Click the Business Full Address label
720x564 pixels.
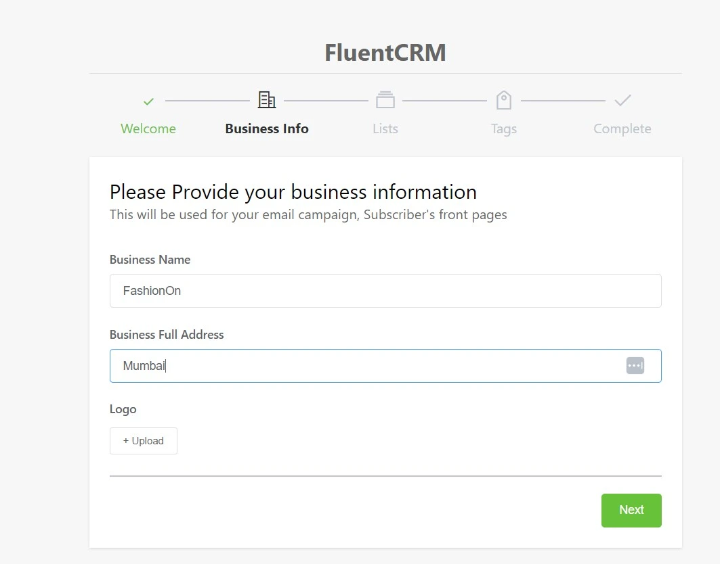(167, 335)
